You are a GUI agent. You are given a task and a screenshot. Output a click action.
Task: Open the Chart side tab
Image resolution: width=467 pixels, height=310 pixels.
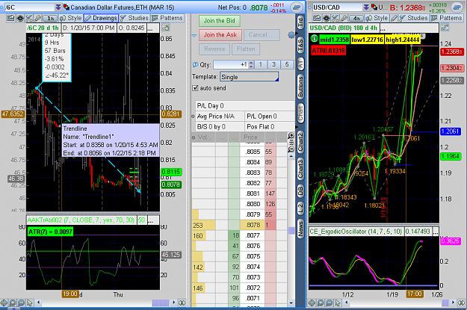point(300,114)
